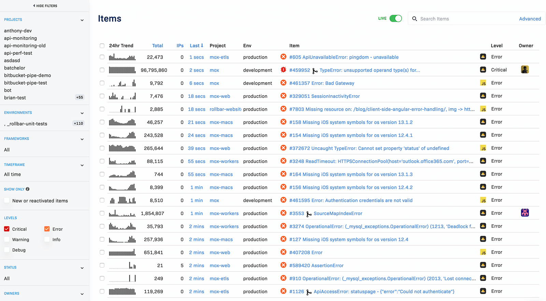The height and width of the screenshot is (301, 546).
Task: Collapse the Projects filter section
Action: (82, 20)
